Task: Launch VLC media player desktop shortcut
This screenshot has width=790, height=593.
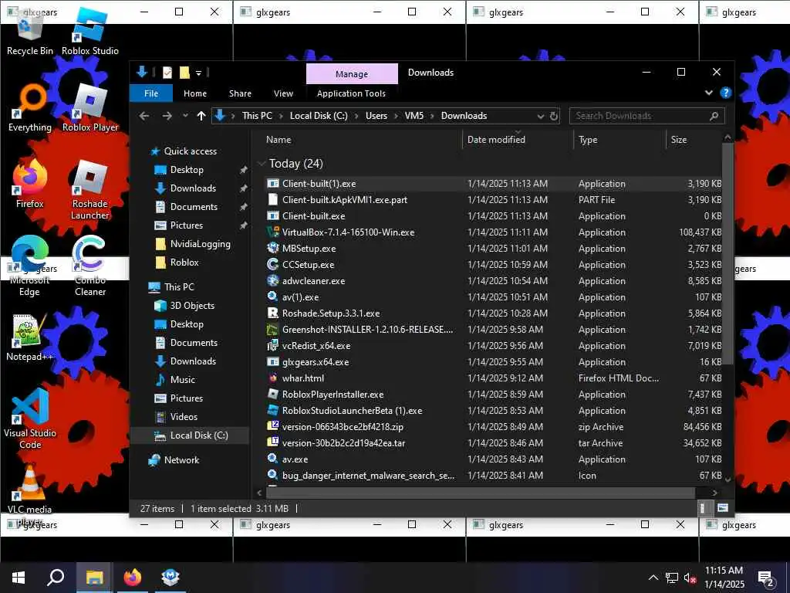Action: click(30, 495)
